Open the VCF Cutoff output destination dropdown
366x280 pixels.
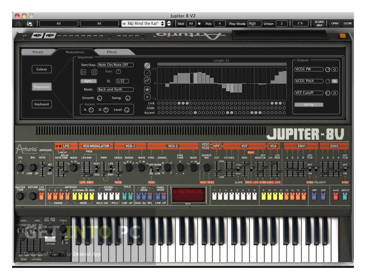pos(309,93)
